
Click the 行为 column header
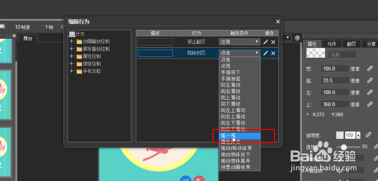point(196,33)
